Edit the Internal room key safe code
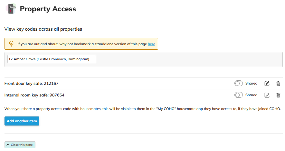Image resolution: width=285 pixels, height=151 pixels. (x=267, y=95)
